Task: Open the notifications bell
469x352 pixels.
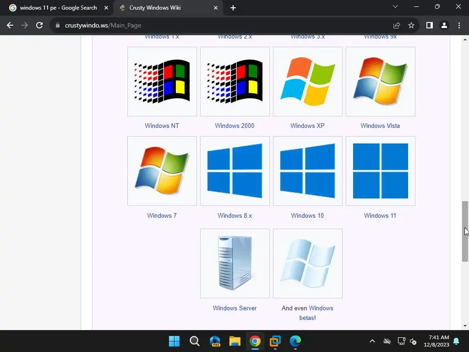Action: click(x=457, y=341)
